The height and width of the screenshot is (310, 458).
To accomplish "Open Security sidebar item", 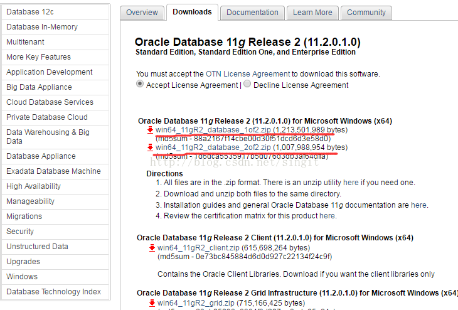I will click(55, 232).
